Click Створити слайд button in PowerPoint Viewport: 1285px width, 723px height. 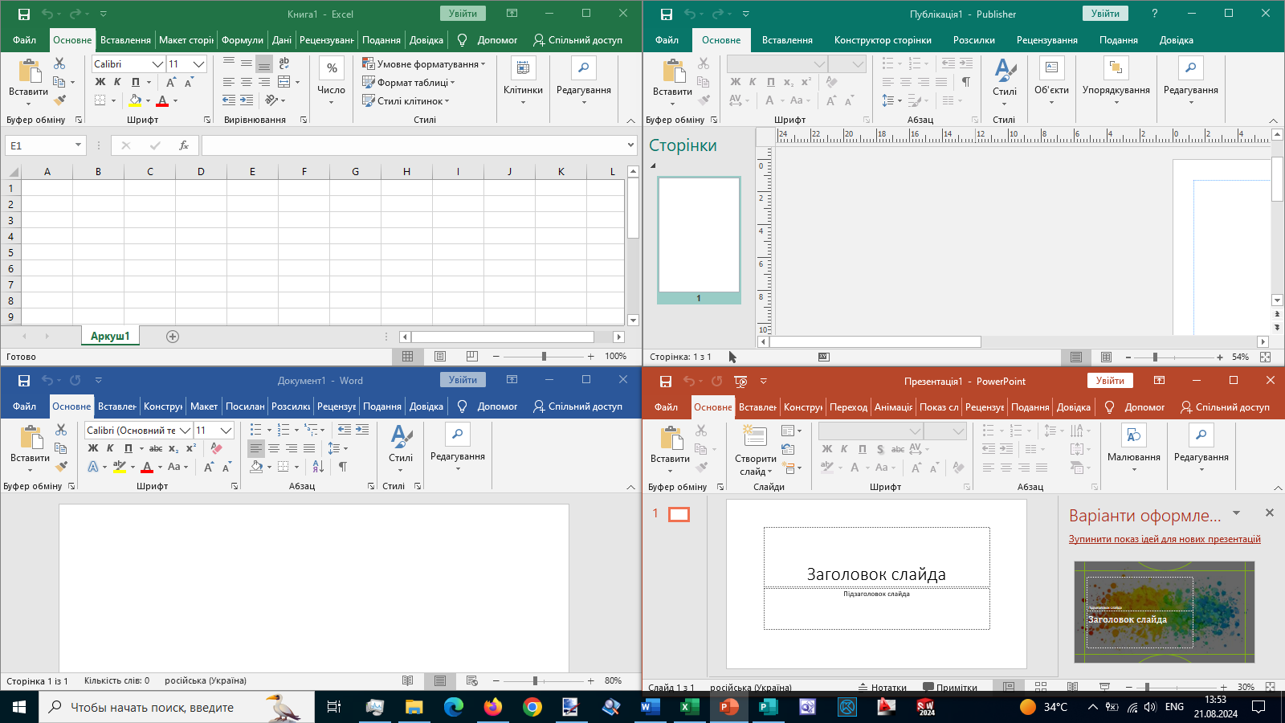(x=755, y=450)
